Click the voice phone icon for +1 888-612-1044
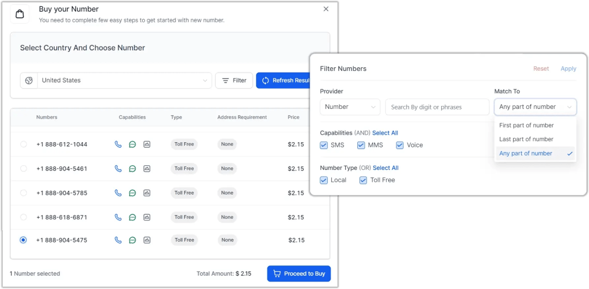Screen dimensions: 589x289 (x=118, y=144)
